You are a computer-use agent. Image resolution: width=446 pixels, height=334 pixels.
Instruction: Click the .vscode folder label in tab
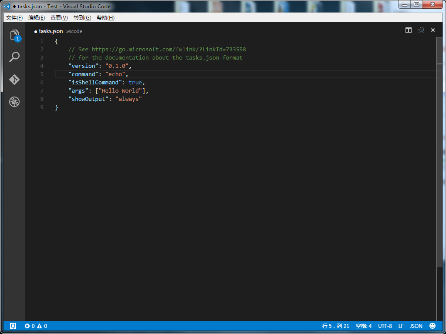click(74, 31)
